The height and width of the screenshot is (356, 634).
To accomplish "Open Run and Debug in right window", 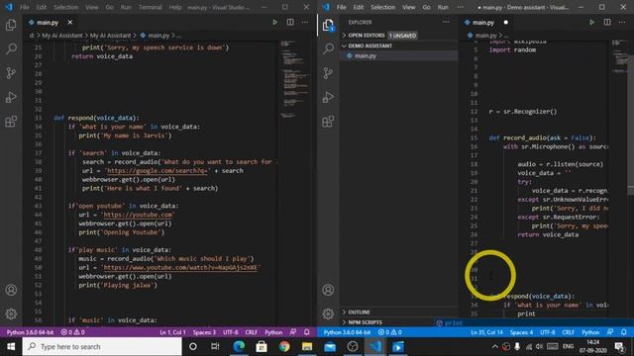I will pos(328,97).
